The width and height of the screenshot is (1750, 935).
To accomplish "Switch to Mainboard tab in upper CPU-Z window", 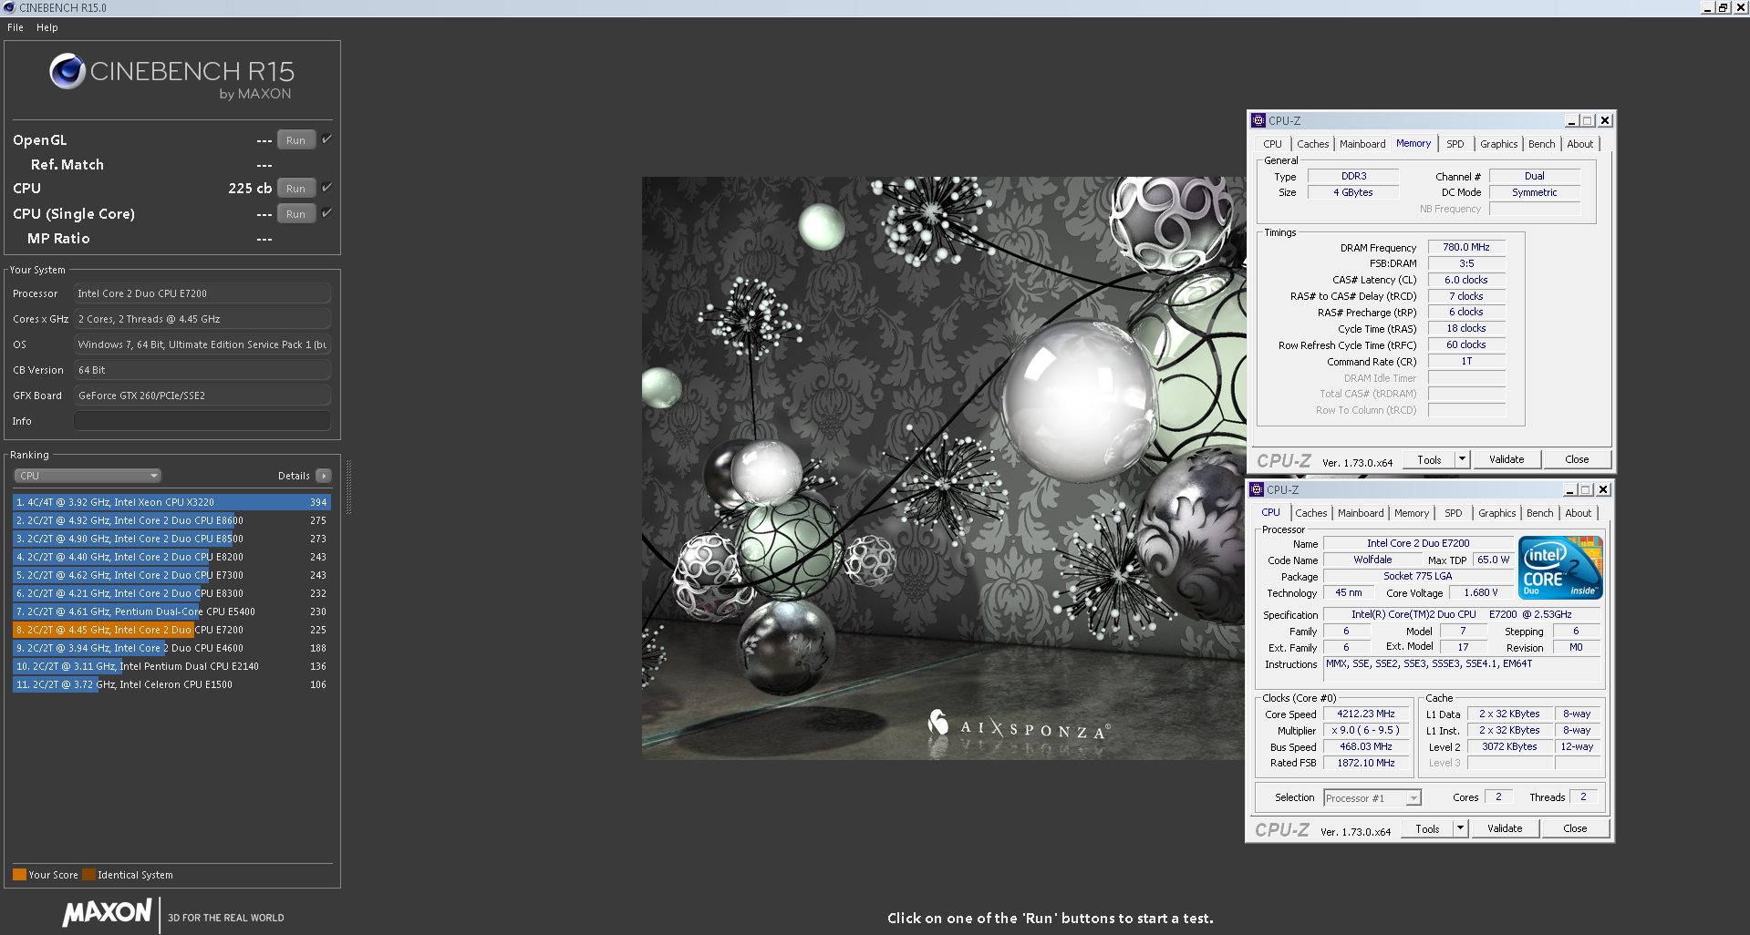I will point(1362,144).
